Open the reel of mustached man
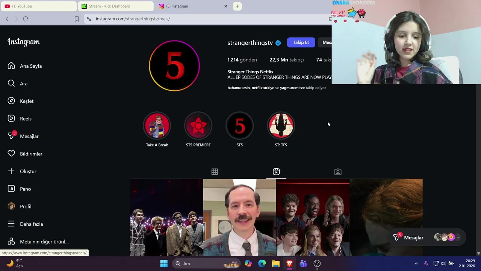This screenshot has width=481, height=271. (x=239, y=218)
